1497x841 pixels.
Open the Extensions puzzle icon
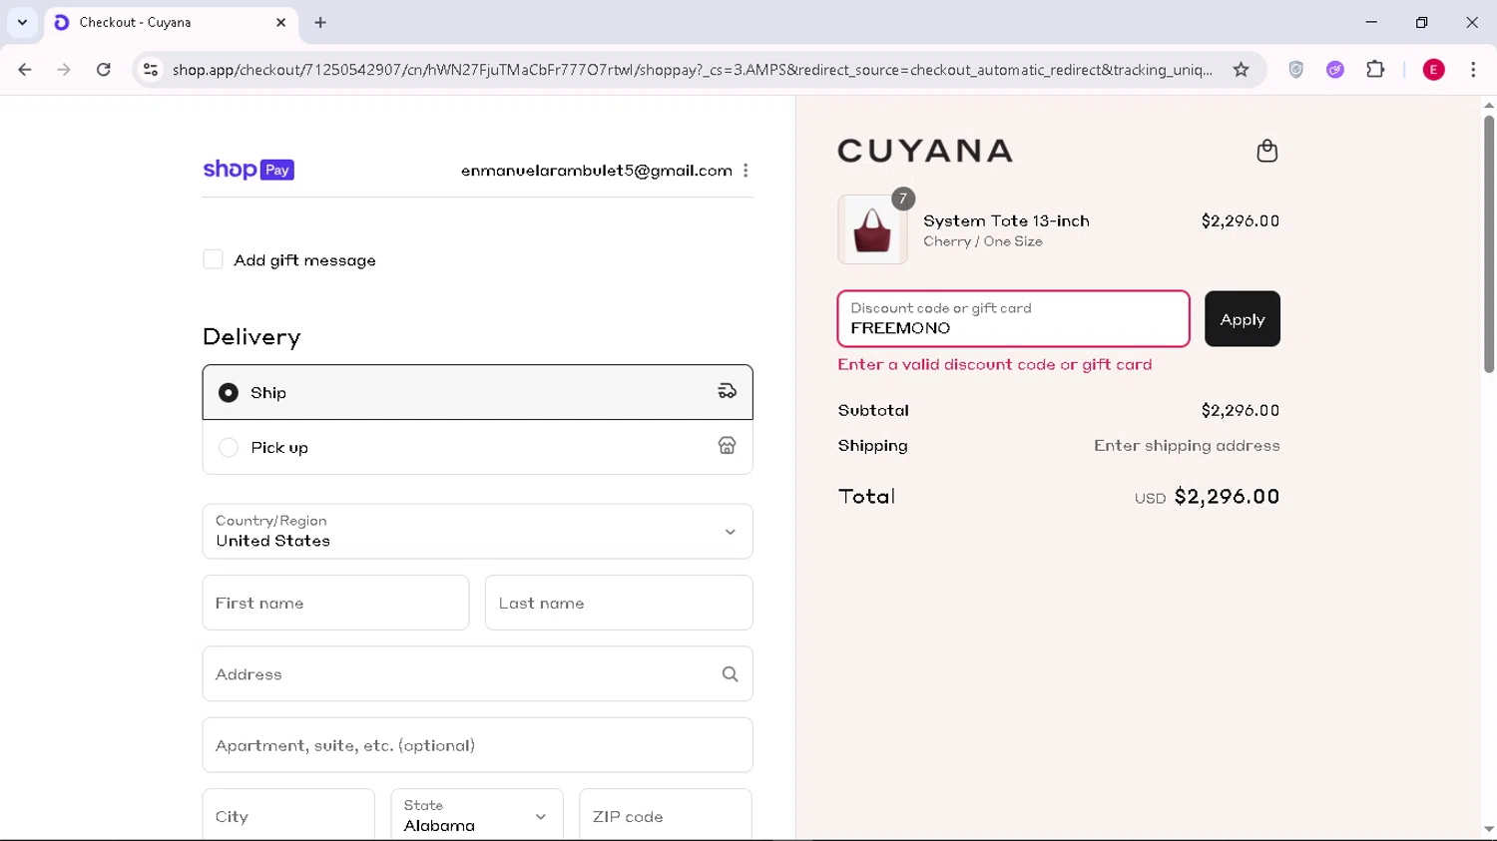coord(1375,70)
